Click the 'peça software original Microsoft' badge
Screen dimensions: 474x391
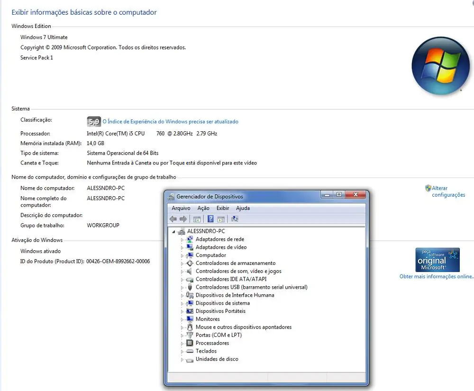pos(438,260)
